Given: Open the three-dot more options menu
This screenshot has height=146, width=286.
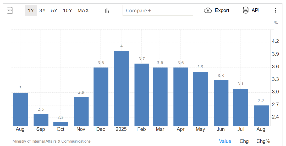Looking at the screenshot, I should pos(276,10).
